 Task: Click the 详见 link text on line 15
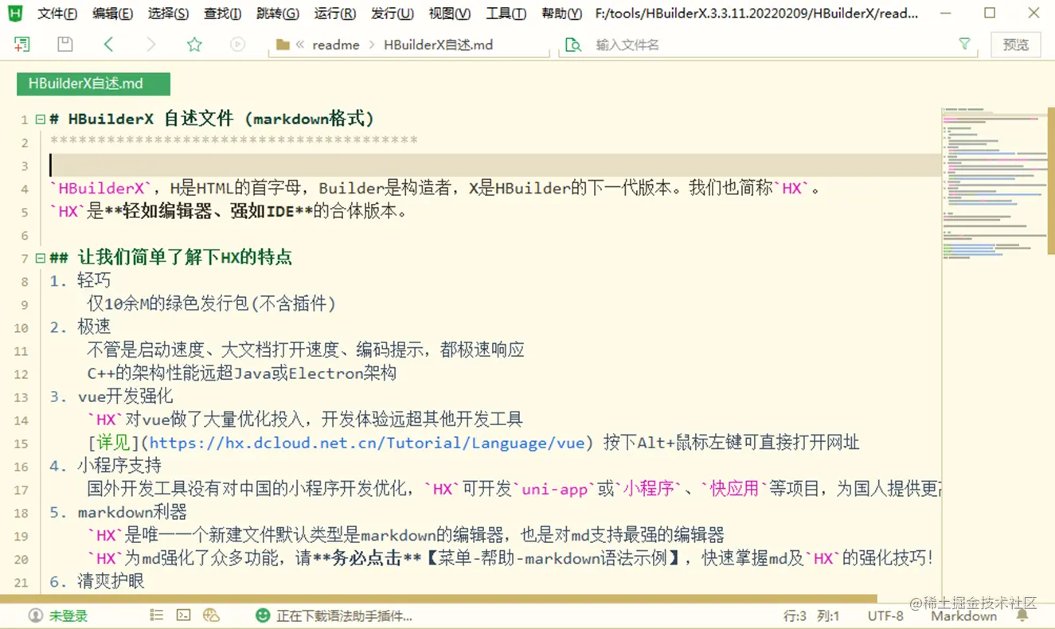(x=114, y=443)
